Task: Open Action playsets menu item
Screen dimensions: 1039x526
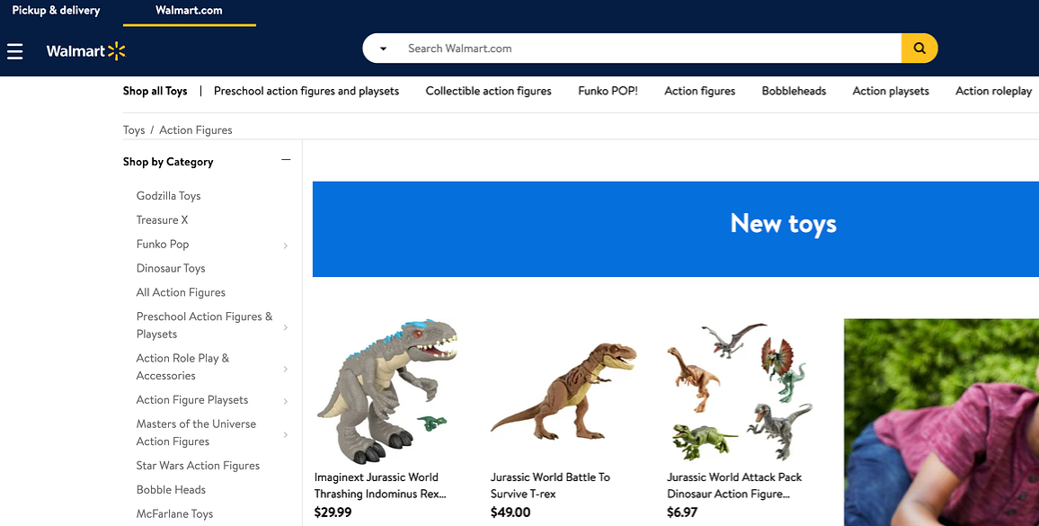Action: pyautogui.click(x=891, y=91)
